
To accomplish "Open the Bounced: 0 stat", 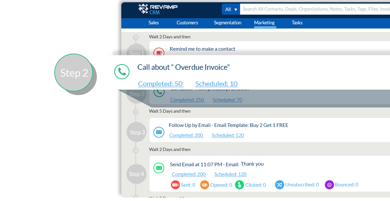I will click(347, 185).
